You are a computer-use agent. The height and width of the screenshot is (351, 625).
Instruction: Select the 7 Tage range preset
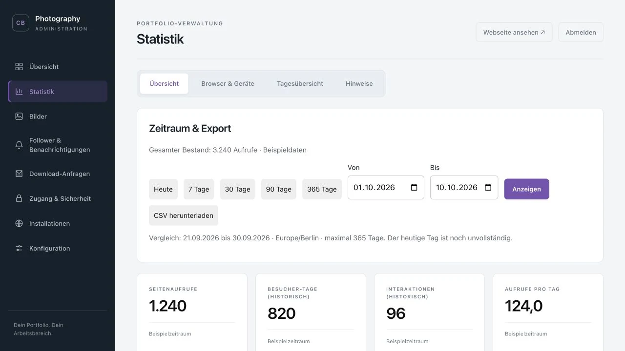coord(199,189)
